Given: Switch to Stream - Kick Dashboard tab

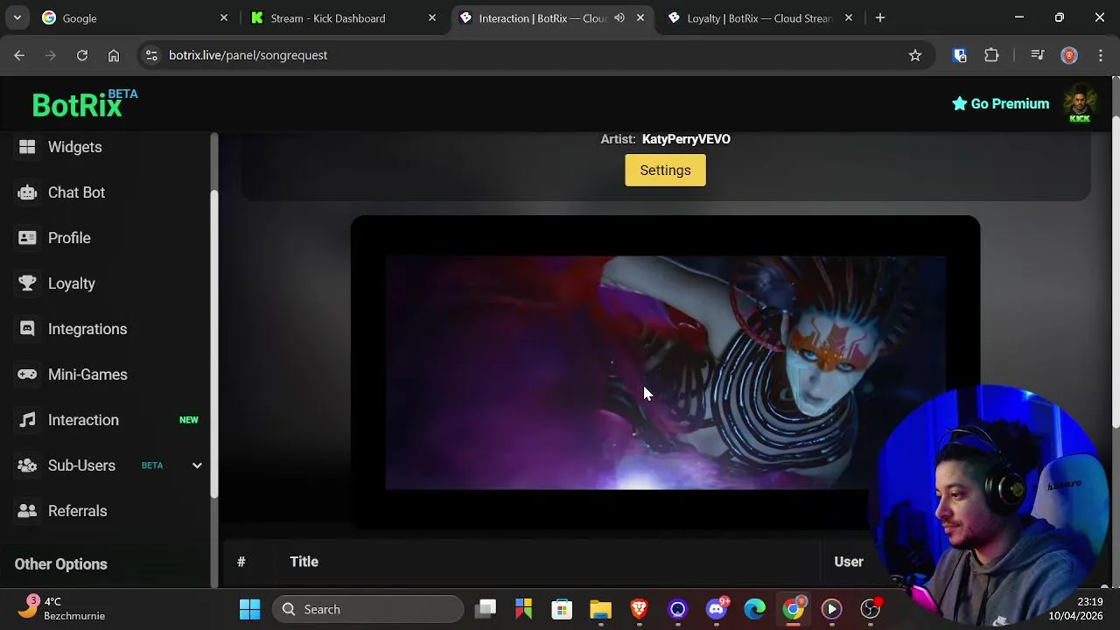Looking at the screenshot, I should point(342,17).
